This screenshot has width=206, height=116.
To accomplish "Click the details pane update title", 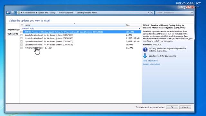I will pos(164,26).
